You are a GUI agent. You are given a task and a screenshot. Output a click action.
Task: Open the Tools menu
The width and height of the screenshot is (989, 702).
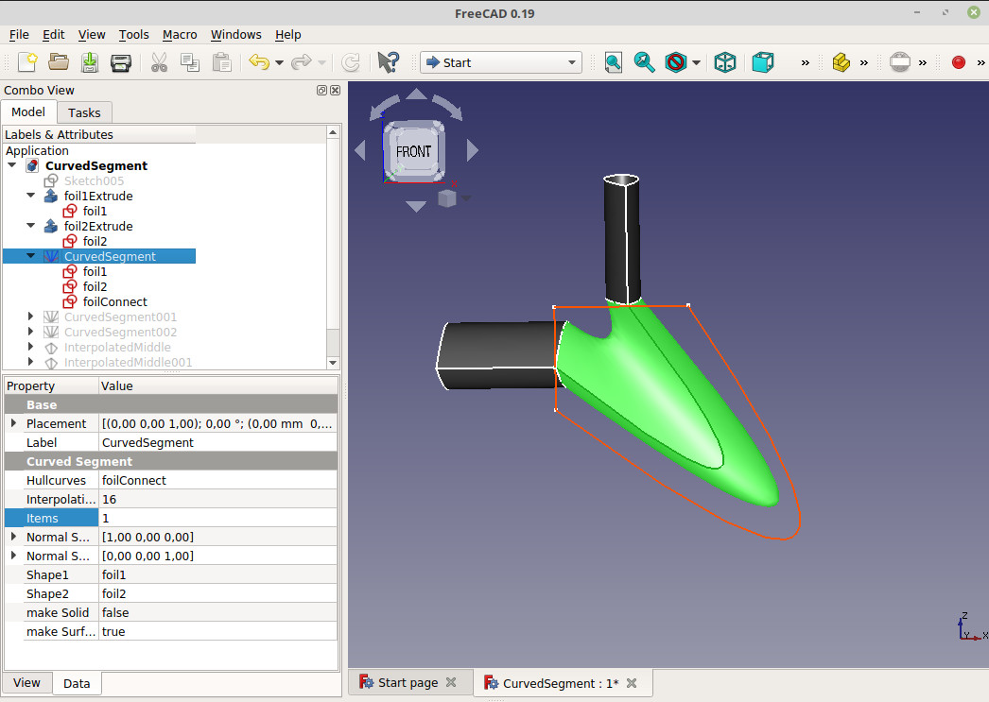pyautogui.click(x=133, y=35)
